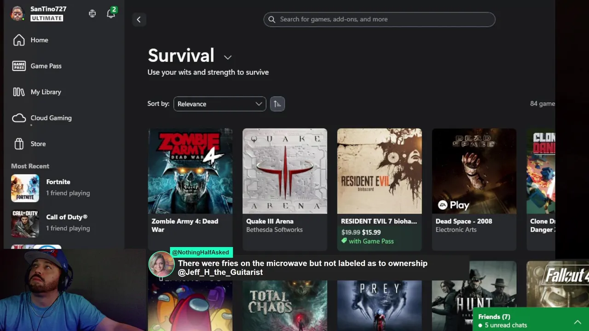Click the Quake III Arena title
The width and height of the screenshot is (589, 331).
pos(270,221)
